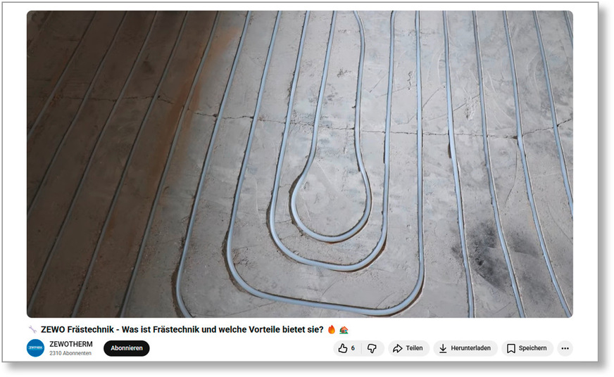Click the house emoji after the title

point(344,329)
